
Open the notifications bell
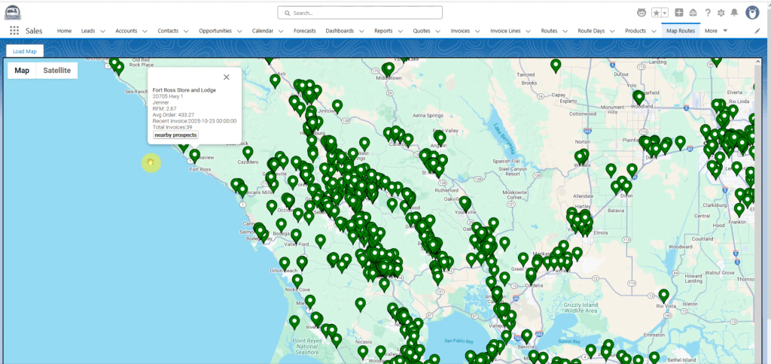(734, 13)
